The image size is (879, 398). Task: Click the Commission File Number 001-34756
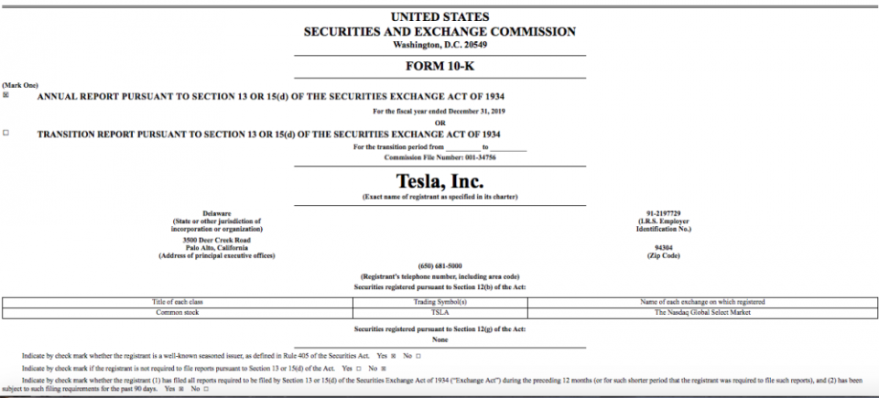(x=439, y=157)
